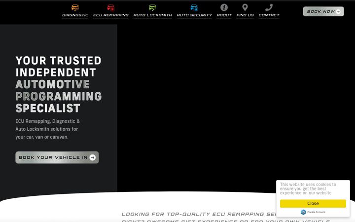Click the orange Diagnostic car icon

coord(75,7)
